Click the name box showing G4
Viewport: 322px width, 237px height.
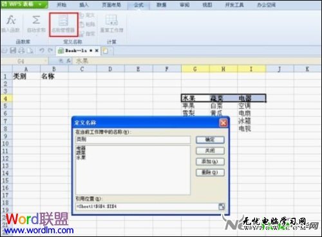(21, 62)
